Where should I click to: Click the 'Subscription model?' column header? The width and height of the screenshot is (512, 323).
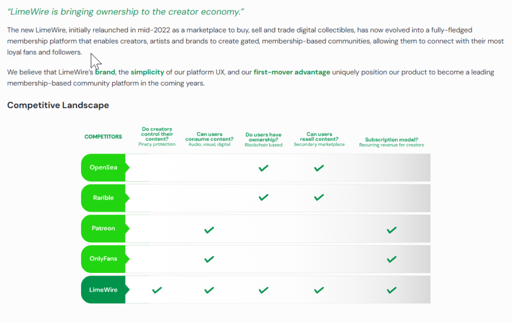tap(391, 140)
